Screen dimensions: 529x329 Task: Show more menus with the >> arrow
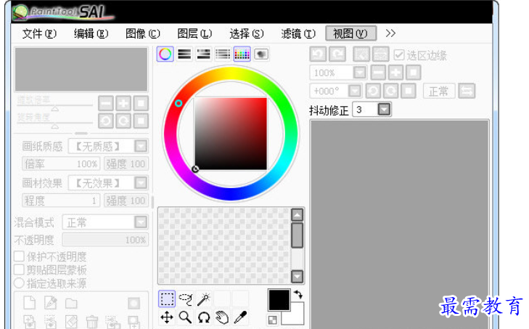pyautogui.click(x=390, y=33)
